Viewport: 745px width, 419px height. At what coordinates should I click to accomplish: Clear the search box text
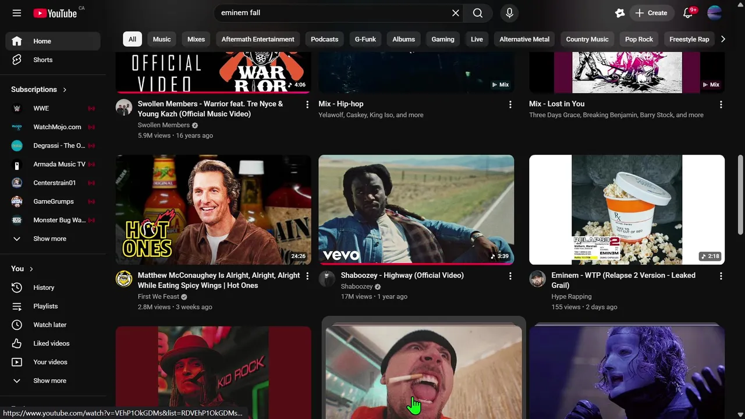tap(456, 13)
